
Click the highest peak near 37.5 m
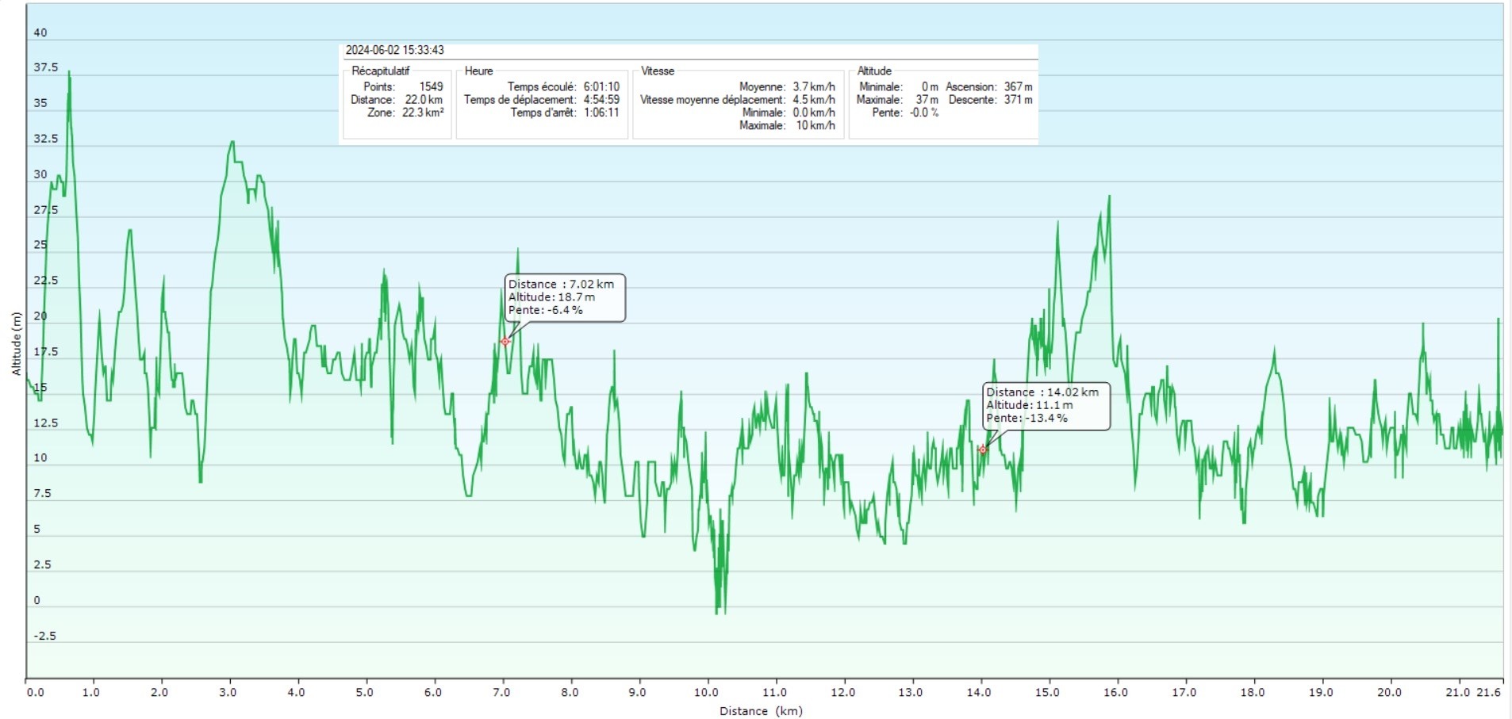point(69,73)
